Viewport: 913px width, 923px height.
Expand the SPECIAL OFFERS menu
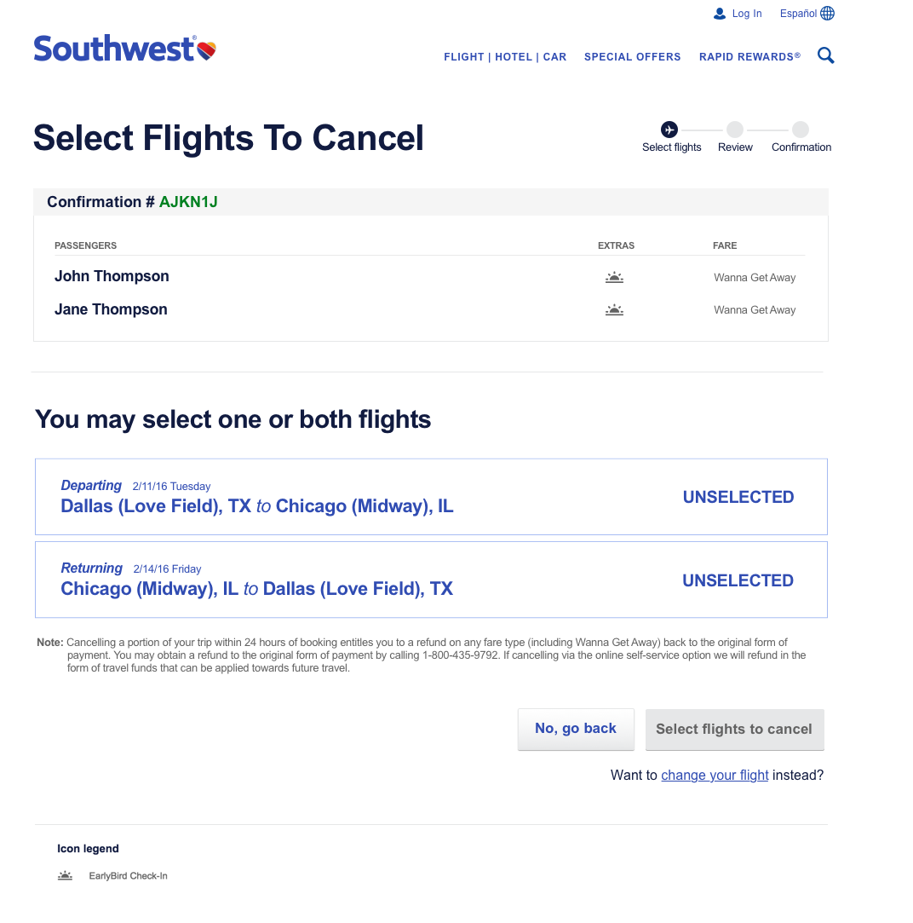click(x=632, y=57)
